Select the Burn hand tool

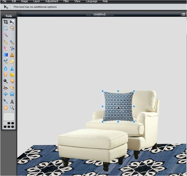[x=12, y=81]
